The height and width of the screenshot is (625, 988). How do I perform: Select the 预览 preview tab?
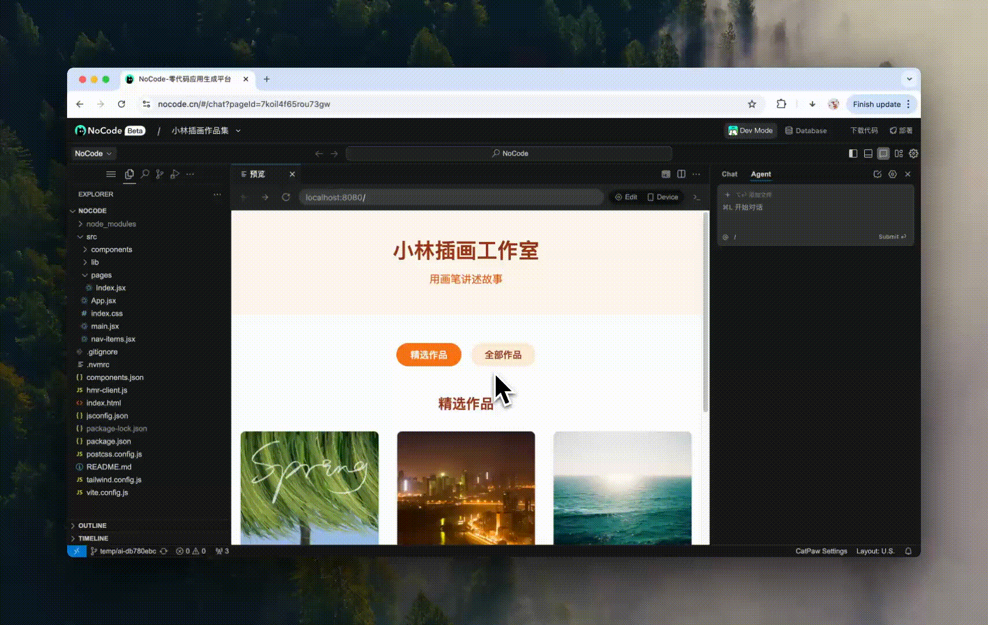point(257,174)
